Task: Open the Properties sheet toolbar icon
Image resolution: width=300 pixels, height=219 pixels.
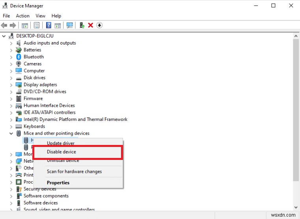Action: (x=37, y=25)
